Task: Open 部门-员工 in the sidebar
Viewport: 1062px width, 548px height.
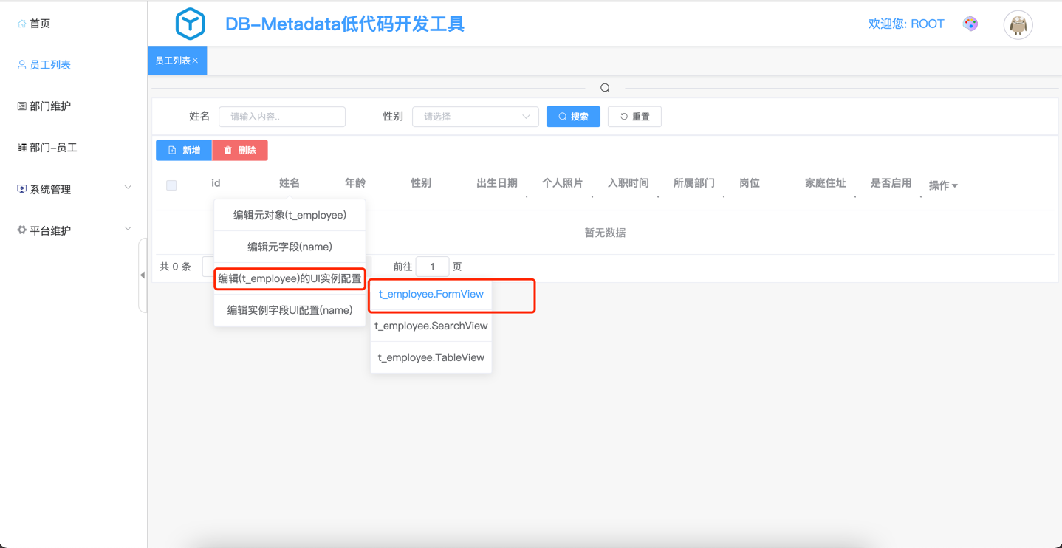Action: [53, 148]
